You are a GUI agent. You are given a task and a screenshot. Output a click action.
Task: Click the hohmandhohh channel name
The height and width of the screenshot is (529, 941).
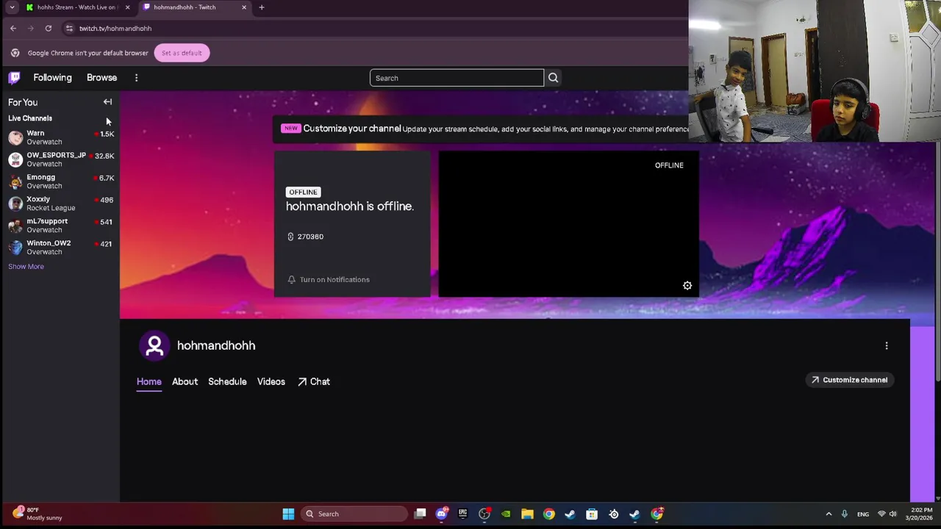pos(216,345)
